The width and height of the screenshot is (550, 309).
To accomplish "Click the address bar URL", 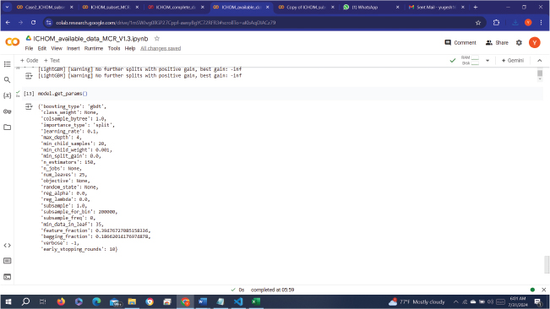I will (166, 23).
